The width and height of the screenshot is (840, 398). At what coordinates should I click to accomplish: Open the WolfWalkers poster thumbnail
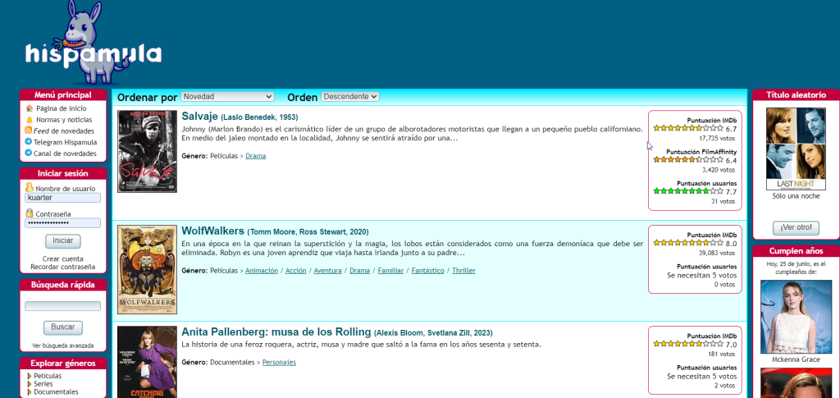point(147,269)
